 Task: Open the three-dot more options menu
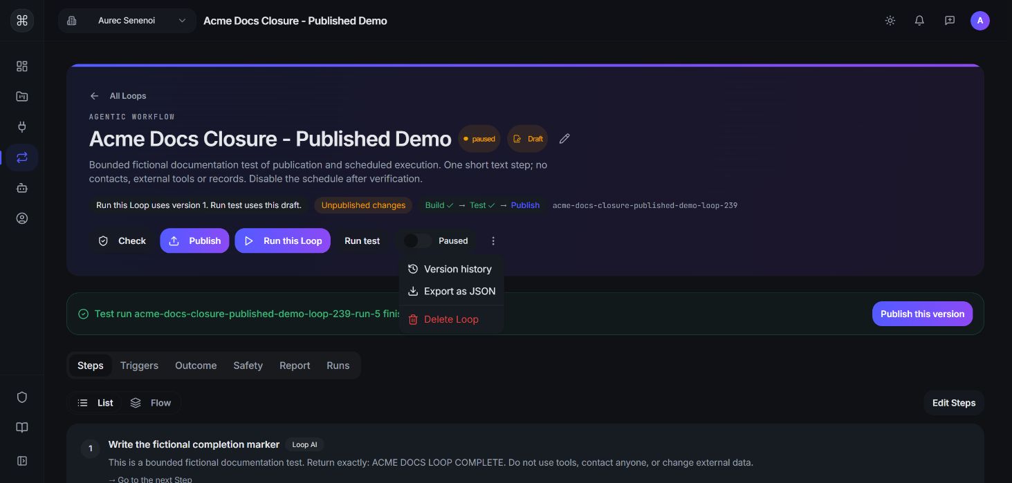point(493,241)
